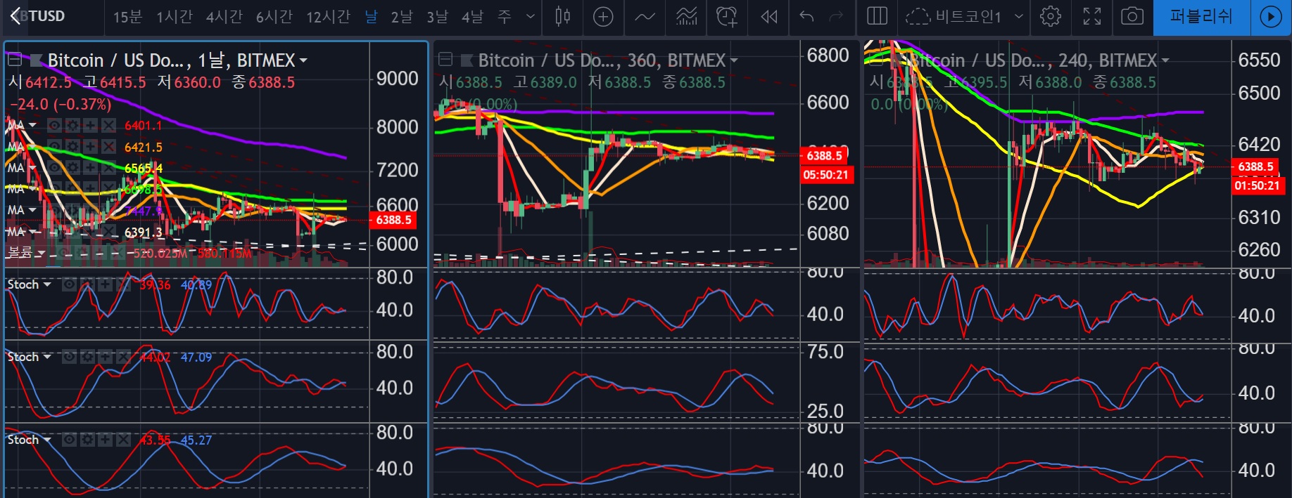The width and height of the screenshot is (1292, 498).
Task: Open the 비트코인1 saved layout dropdown
Action: (1018, 17)
